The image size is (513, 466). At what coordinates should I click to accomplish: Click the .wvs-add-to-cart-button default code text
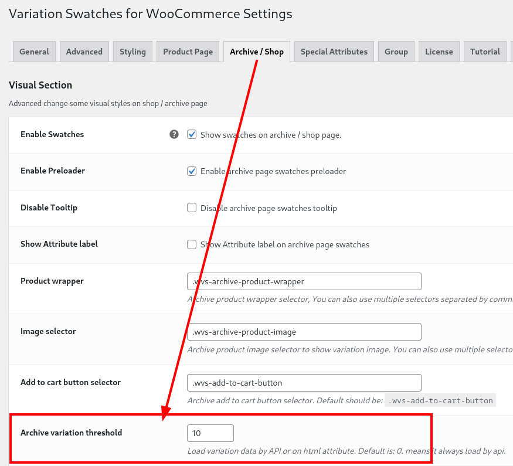440,400
